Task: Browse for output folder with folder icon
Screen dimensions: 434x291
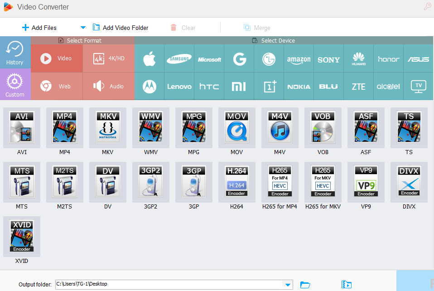Action: click(305, 285)
